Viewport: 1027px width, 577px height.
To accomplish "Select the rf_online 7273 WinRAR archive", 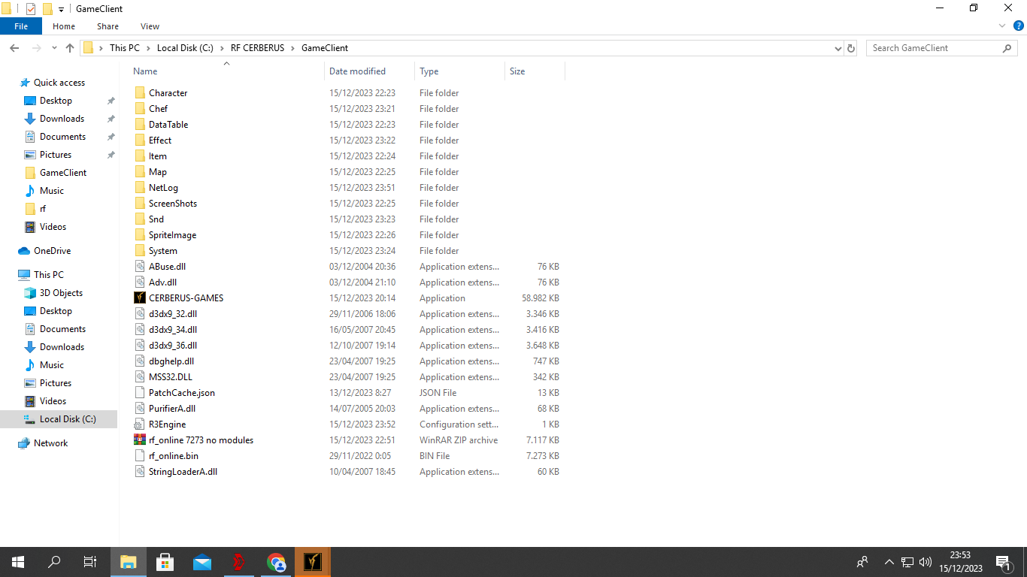I will 200,440.
